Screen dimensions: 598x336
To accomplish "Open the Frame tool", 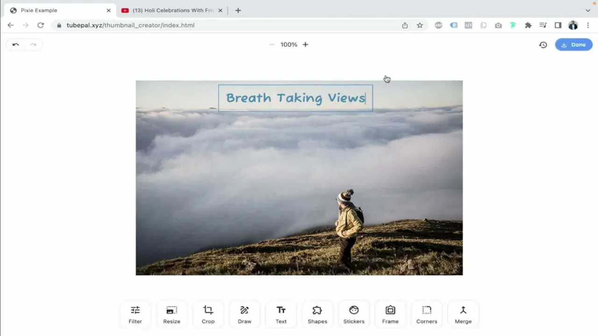I will tap(390, 315).
